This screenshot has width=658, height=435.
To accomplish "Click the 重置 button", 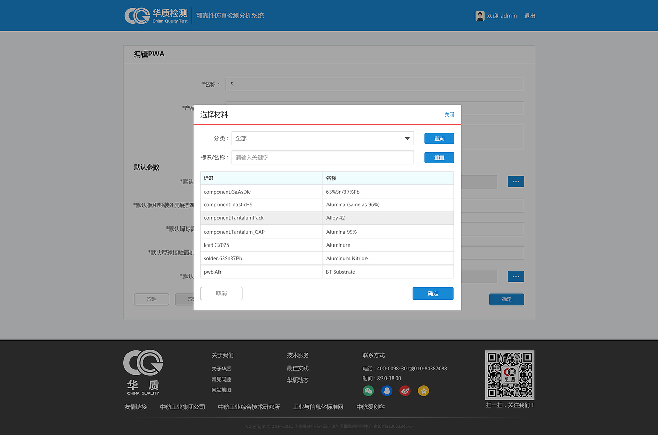I will click(439, 158).
